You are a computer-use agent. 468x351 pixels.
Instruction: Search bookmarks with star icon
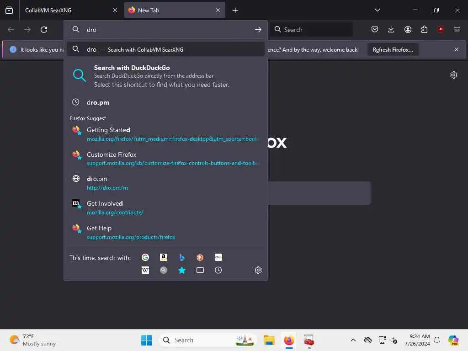[x=182, y=270]
